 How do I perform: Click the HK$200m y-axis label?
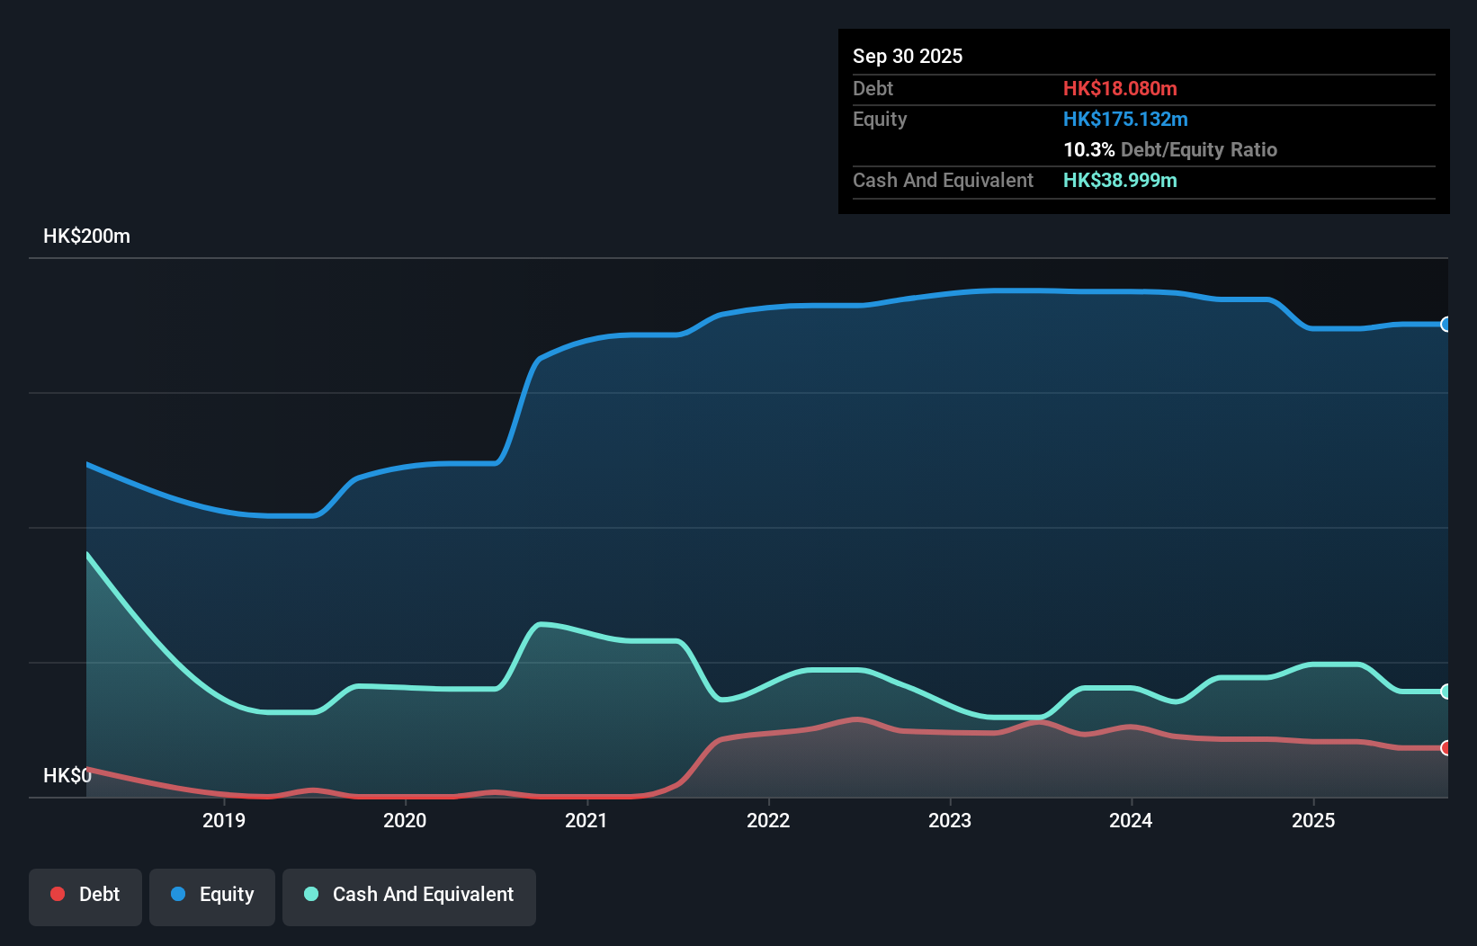(87, 236)
